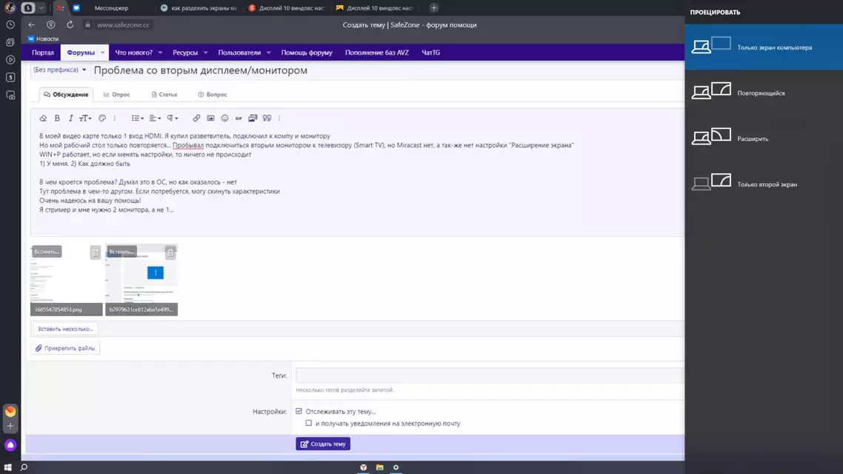Screen dimensions: 843x474
Task: Open 'Помощь форуму' menu item
Action: point(307,53)
